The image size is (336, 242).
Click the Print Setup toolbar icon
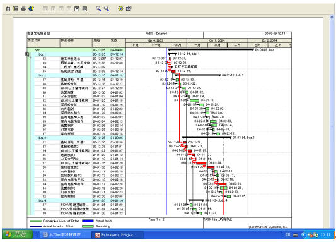[15, 9]
